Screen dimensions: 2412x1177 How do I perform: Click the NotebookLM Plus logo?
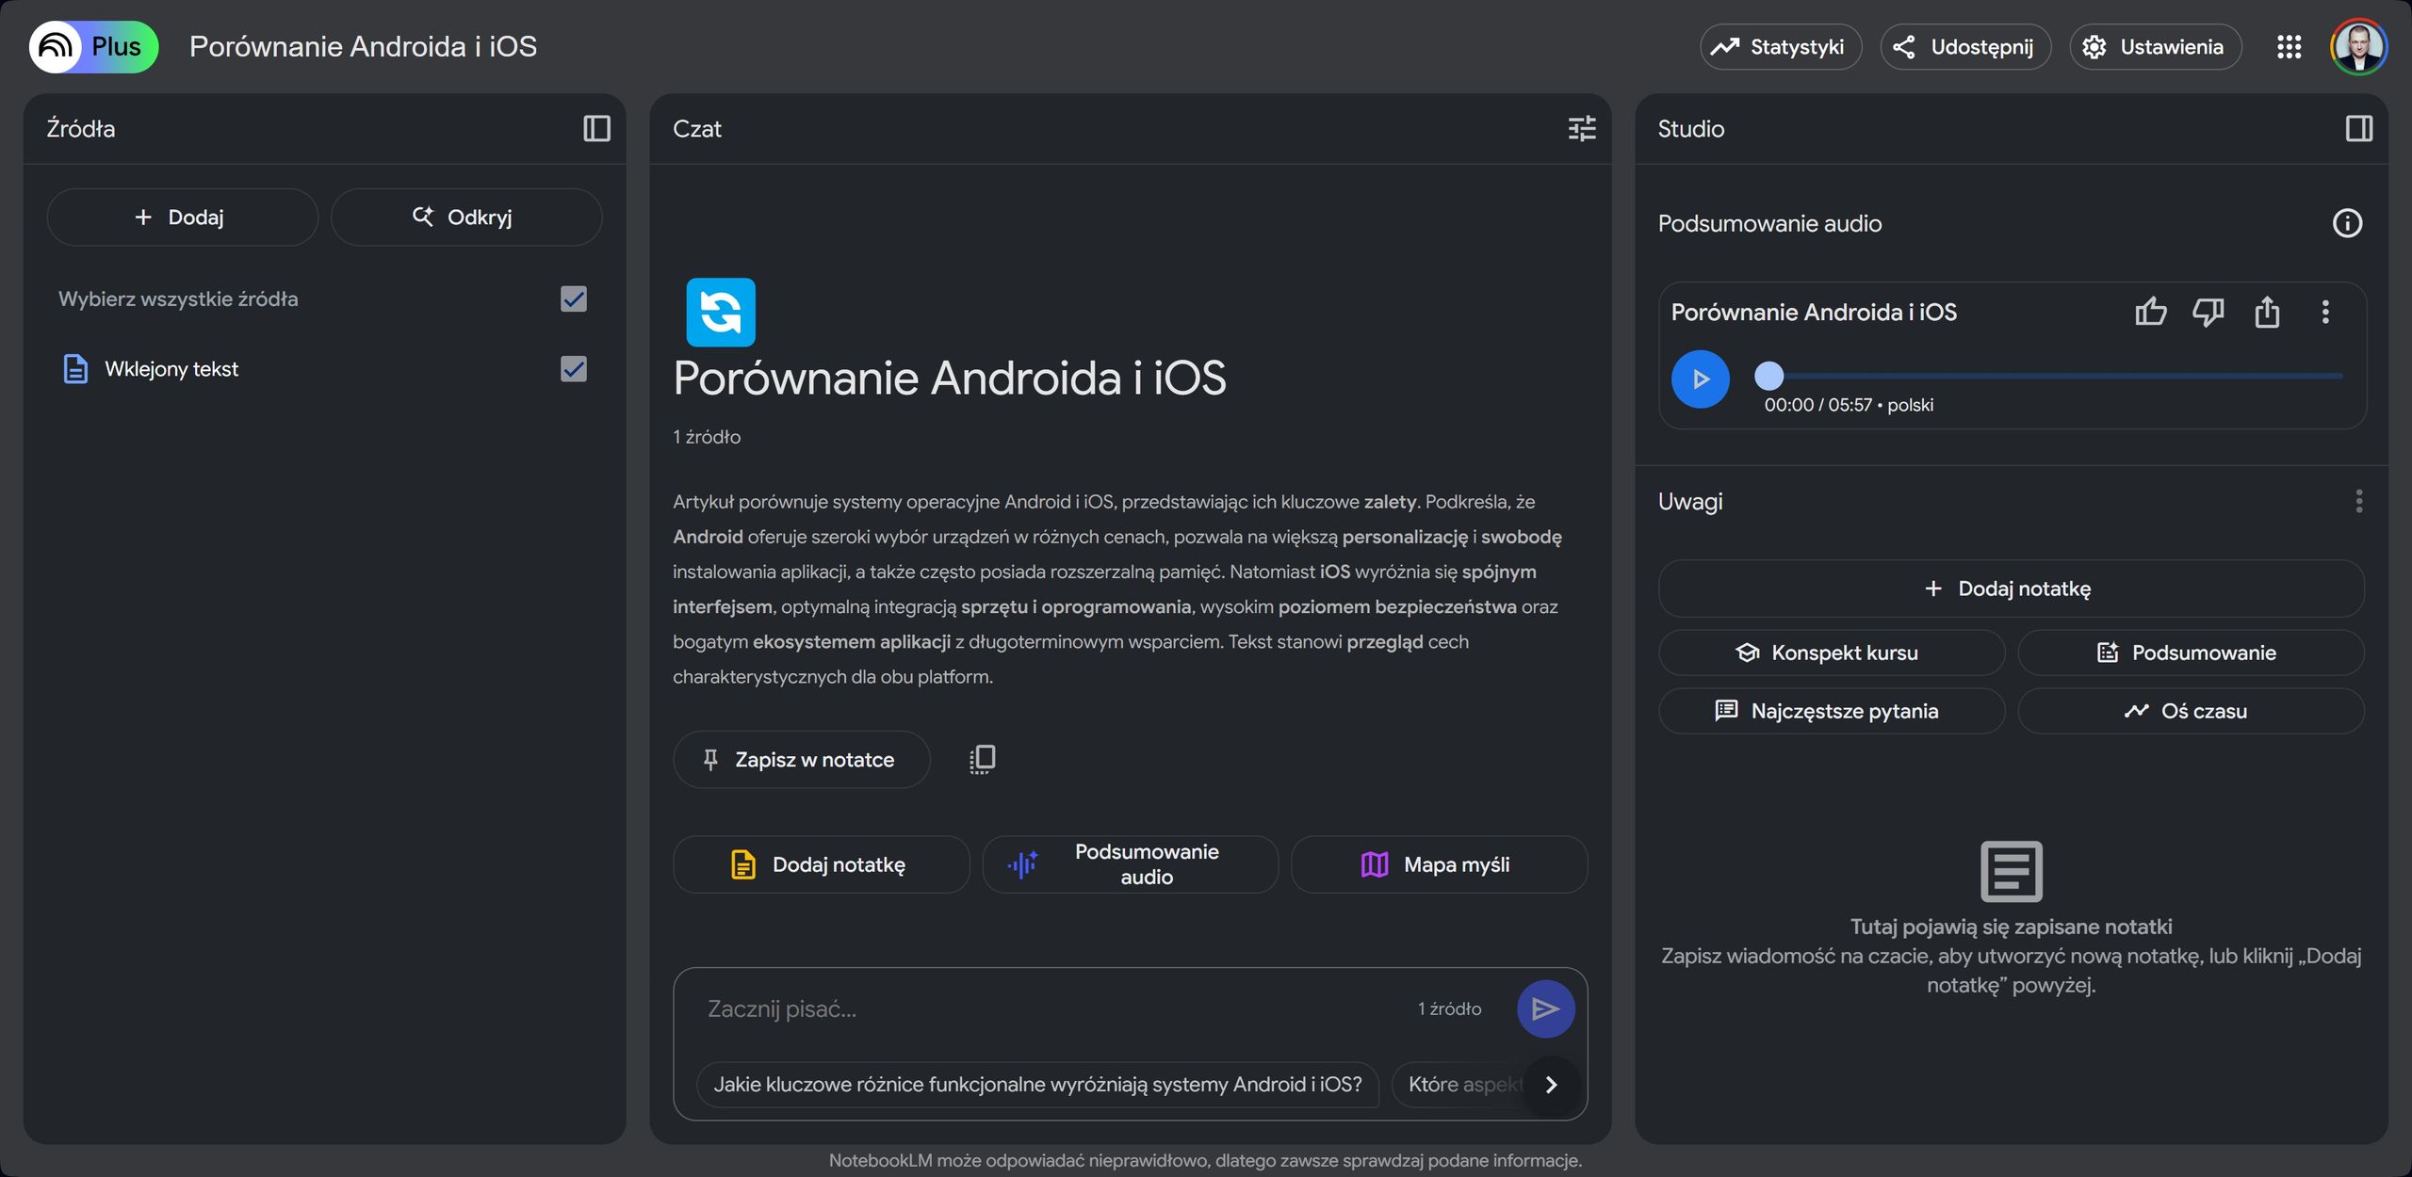93,47
